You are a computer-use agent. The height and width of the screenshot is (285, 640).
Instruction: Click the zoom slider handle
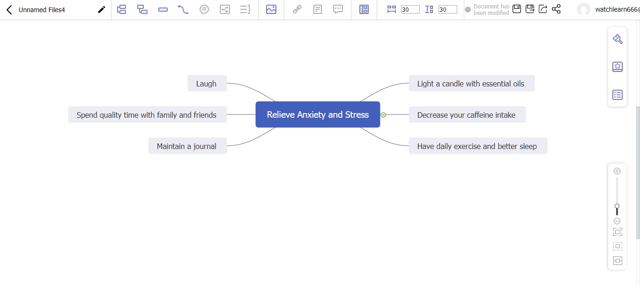(617, 207)
